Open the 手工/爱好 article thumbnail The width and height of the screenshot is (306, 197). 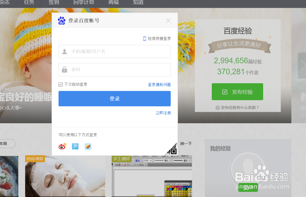pos(152,176)
